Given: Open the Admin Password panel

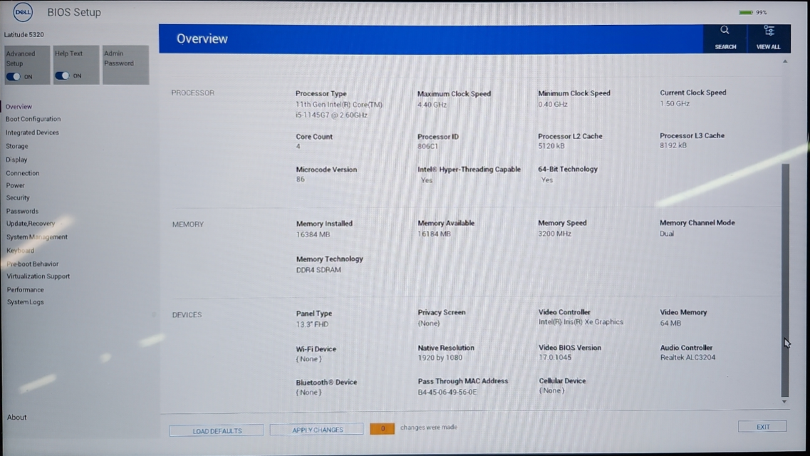Looking at the screenshot, I should (125, 65).
